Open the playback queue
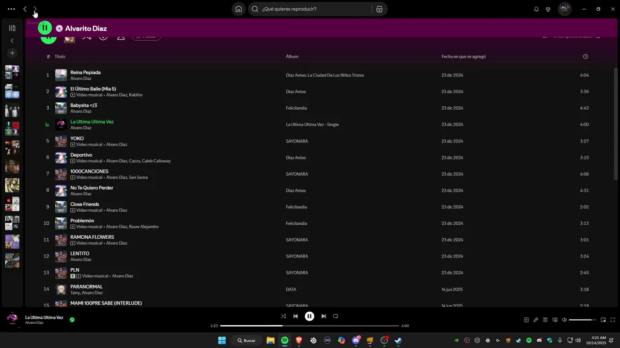This screenshot has height=348, width=620. click(545, 319)
